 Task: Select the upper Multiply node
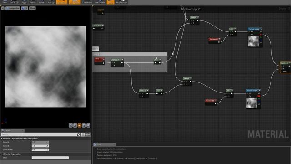click(x=195, y=20)
